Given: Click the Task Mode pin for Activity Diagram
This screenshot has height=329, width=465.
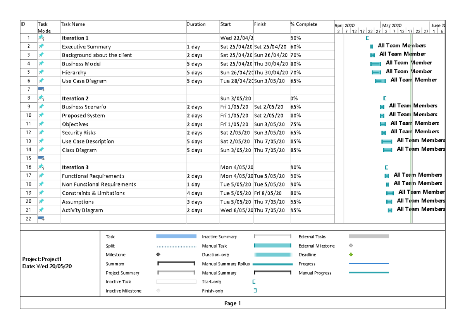Looking at the screenshot, I should tap(41, 210).
